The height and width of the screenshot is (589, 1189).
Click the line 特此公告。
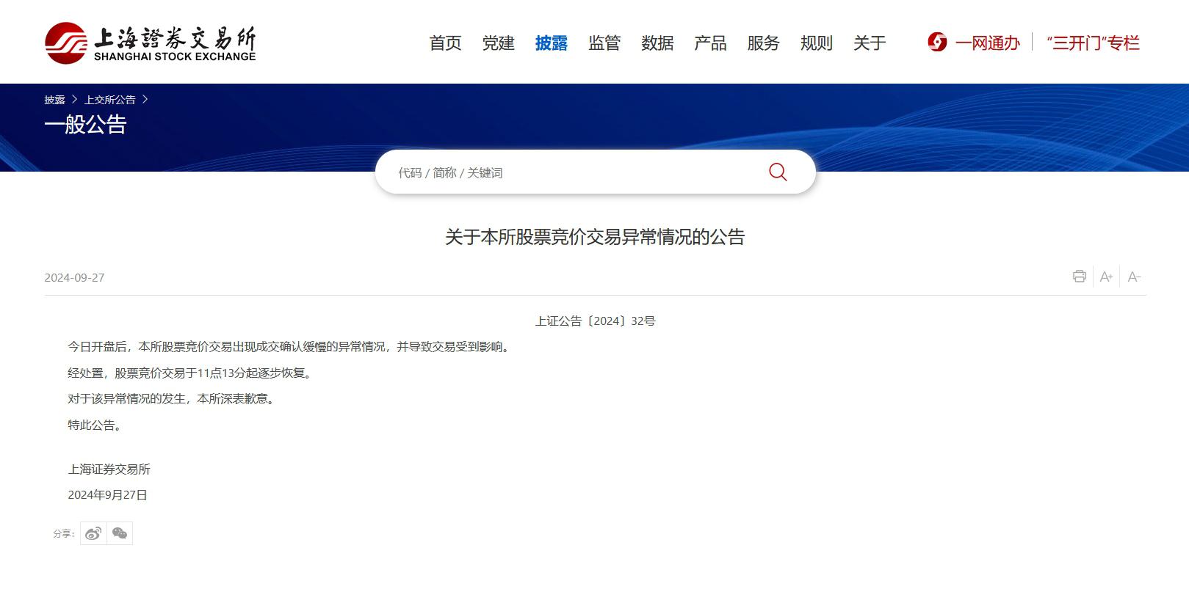click(x=97, y=425)
